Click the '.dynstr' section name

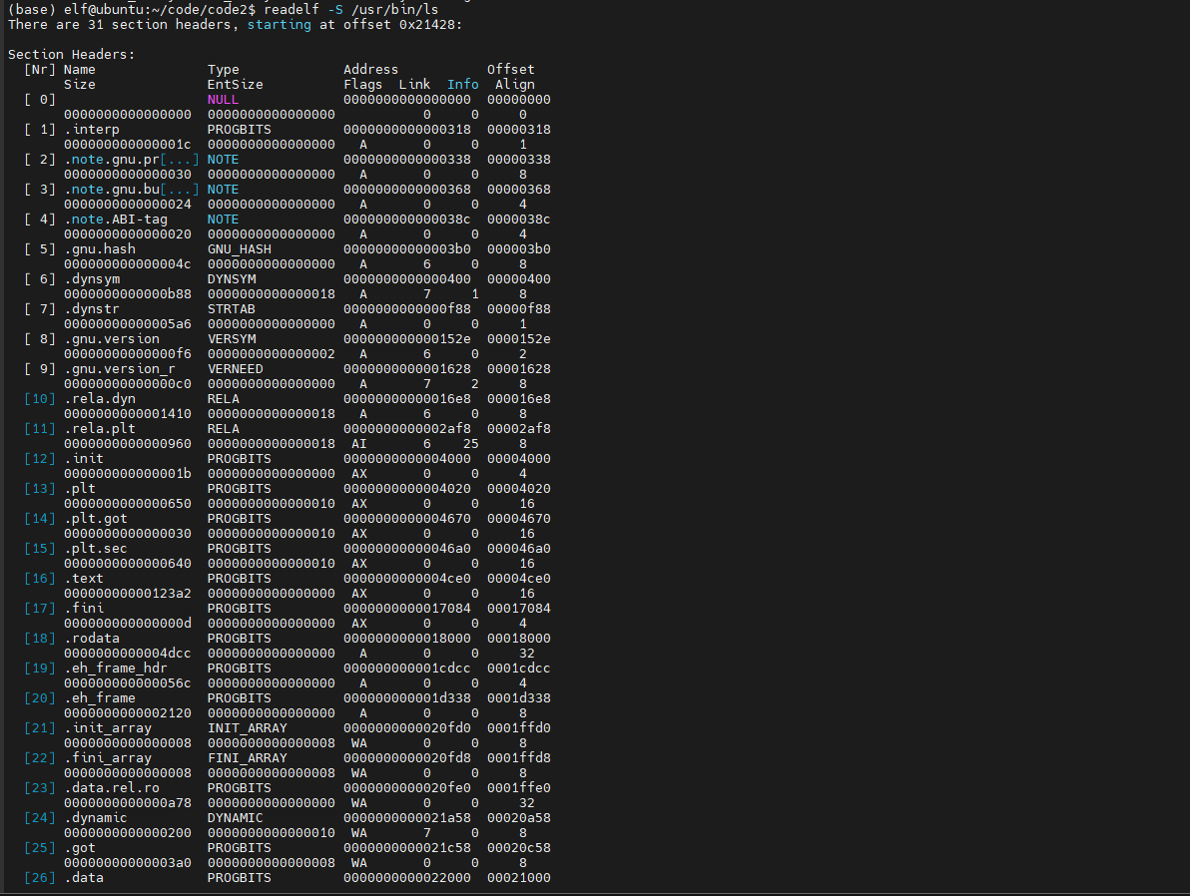click(x=91, y=308)
